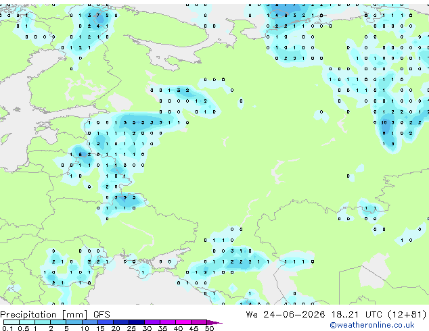The width and height of the screenshot is (429, 331).
Task: Click the 'UTC' label
Action: (374, 315)
